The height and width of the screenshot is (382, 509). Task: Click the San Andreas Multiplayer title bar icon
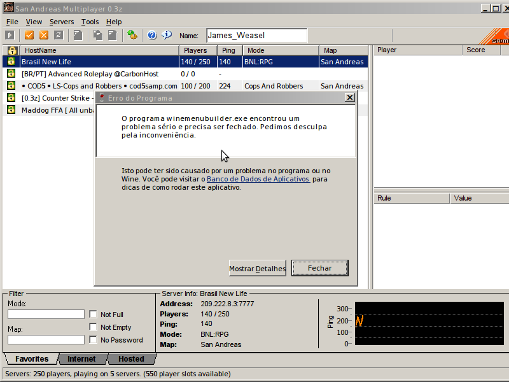click(x=9, y=8)
